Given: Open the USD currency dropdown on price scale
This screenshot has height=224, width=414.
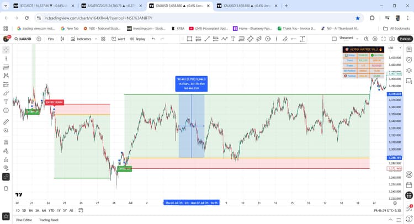Looking at the screenshot, I should (395, 48).
